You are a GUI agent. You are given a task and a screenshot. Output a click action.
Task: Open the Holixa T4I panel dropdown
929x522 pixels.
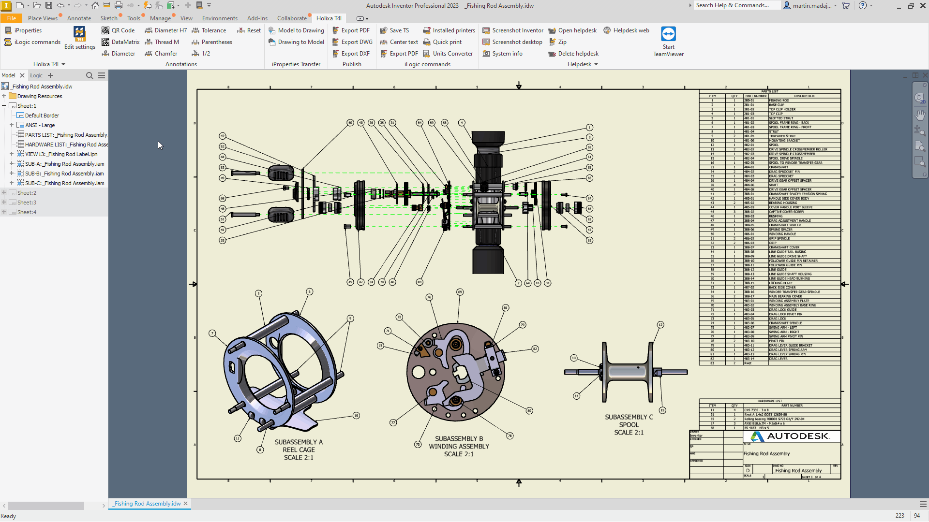point(63,64)
